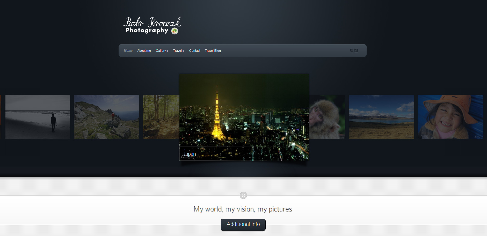Click the Japan caption on featured photo

[190, 154]
